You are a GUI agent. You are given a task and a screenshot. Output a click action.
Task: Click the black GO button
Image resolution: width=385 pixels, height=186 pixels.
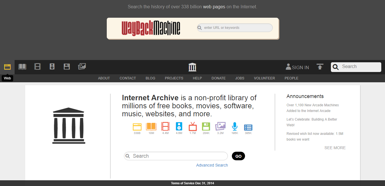(238, 156)
